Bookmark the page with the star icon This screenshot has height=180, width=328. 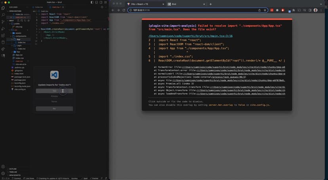pyautogui.click(x=265, y=10)
